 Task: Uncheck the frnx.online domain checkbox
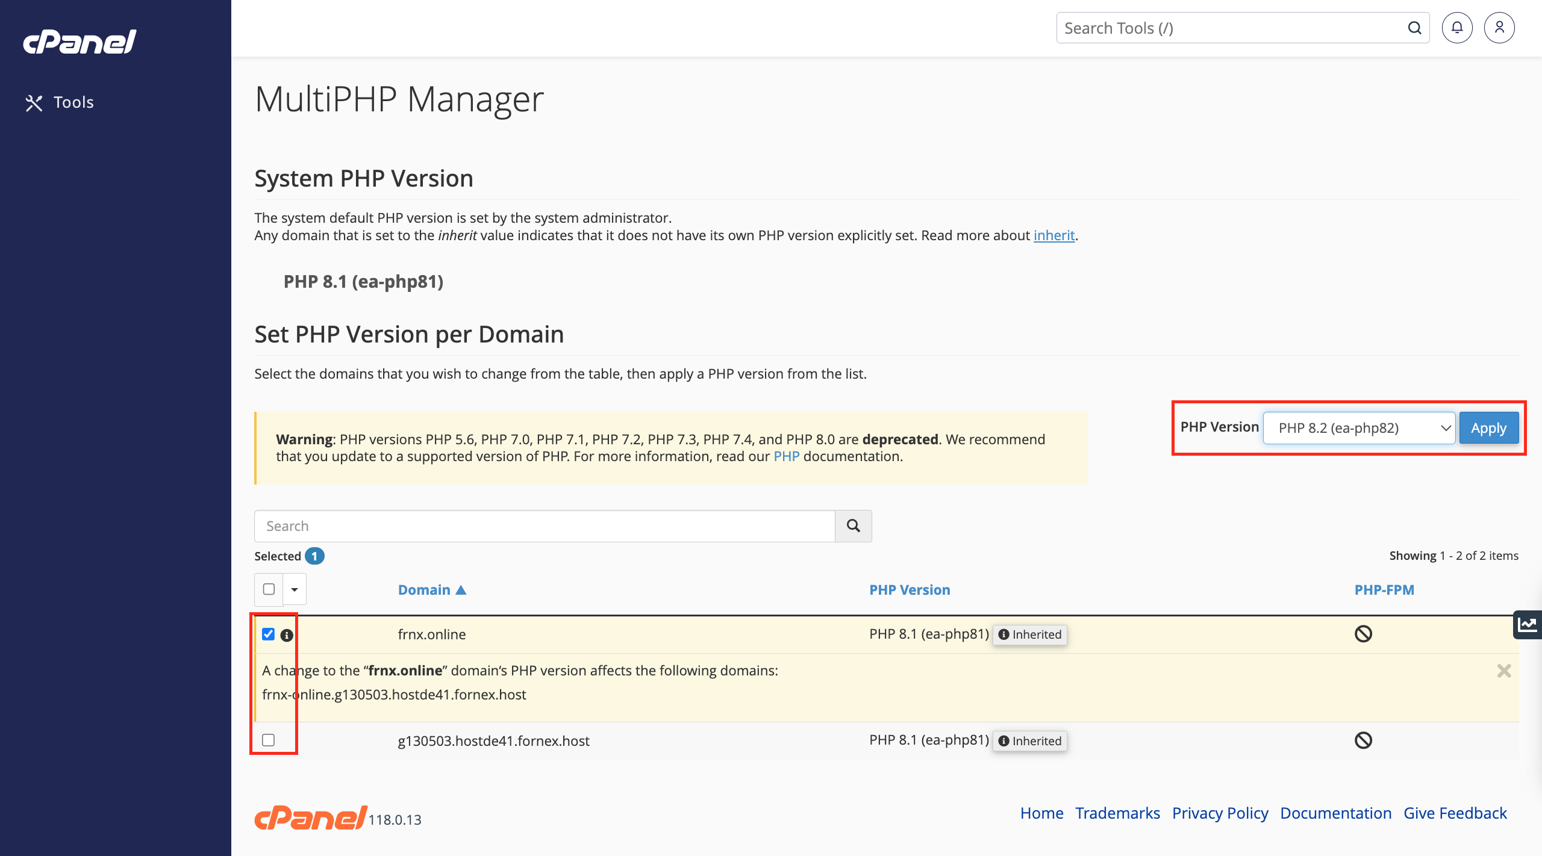269,634
